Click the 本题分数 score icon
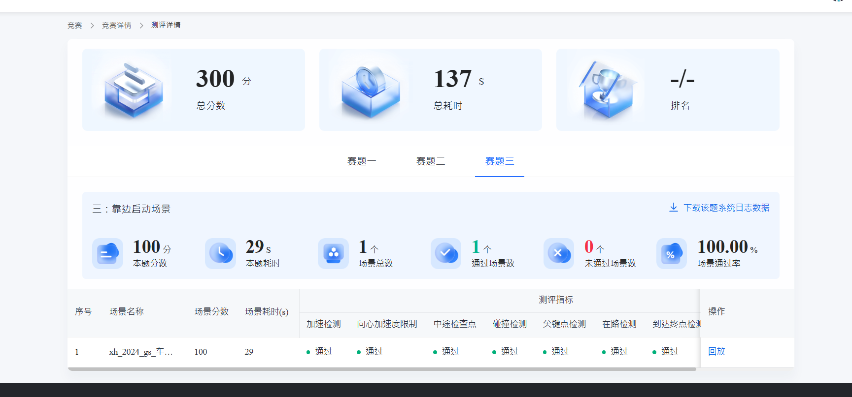Image resolution: width=852 pixels, height=397 pixels. tap(107, 253)
